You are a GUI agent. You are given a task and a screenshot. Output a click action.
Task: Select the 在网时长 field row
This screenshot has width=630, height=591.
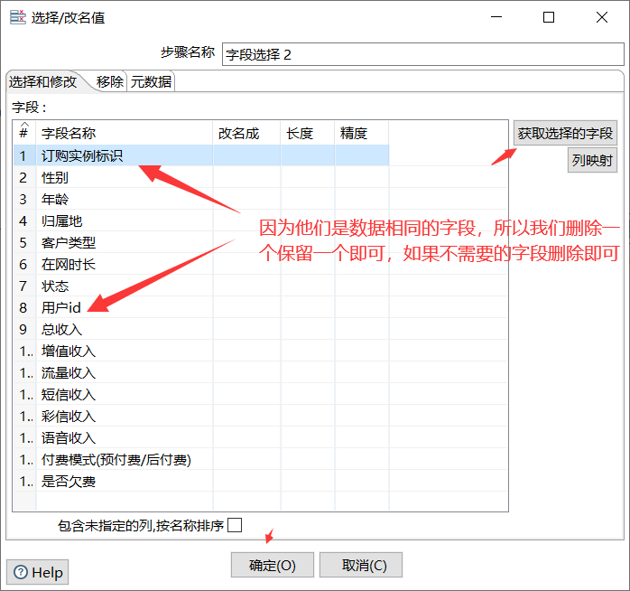point(201,264)
